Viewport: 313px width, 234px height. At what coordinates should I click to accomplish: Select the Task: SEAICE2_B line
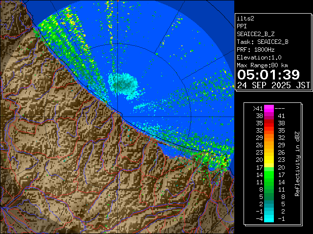262,41
